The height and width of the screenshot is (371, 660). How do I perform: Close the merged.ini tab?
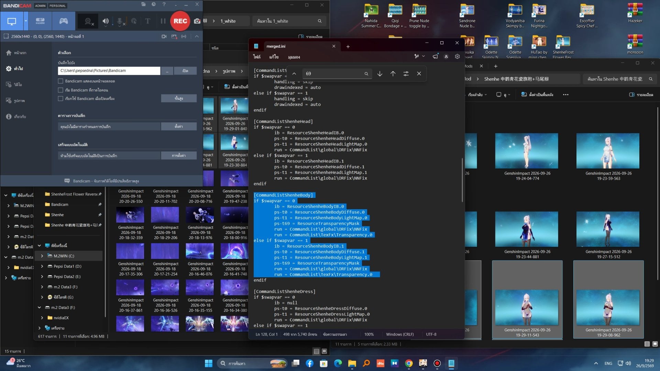coord(334,46)
